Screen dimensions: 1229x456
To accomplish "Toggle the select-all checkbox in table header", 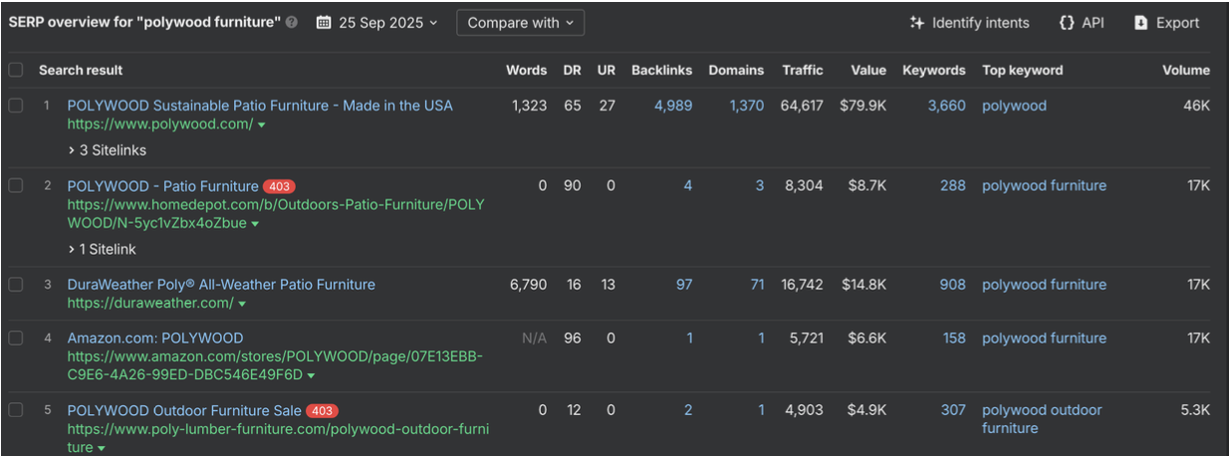I will click(16, 70).
